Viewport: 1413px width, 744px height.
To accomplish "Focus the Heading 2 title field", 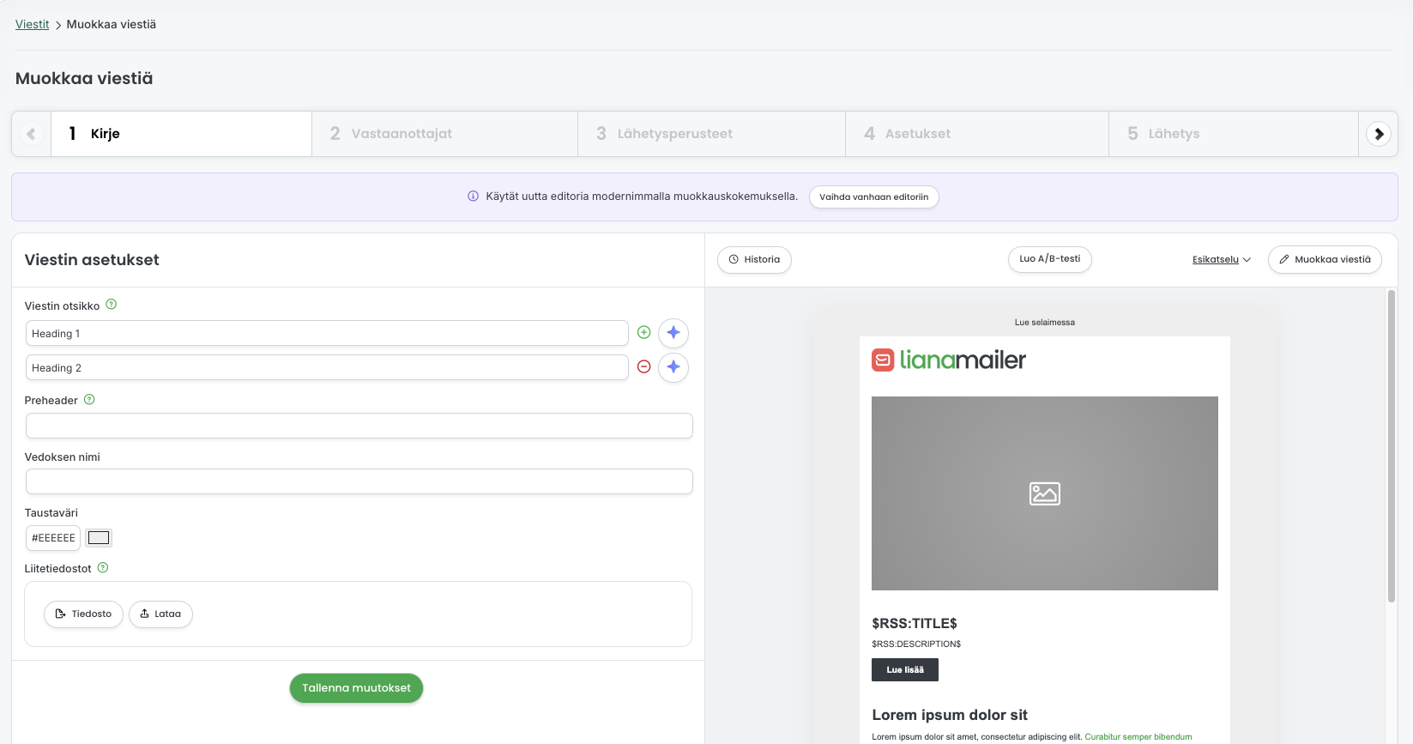I will (x=327, y=367).
